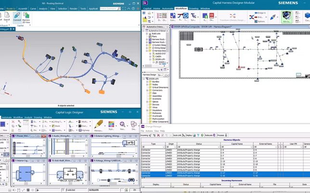
Task: Switch to the Drawing tab in Harness Designer
Action: point(194,9)
